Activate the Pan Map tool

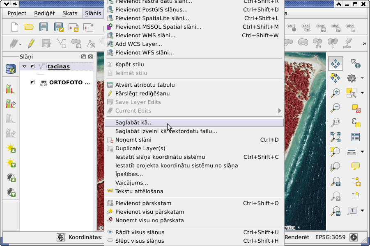tap(336, 63)
